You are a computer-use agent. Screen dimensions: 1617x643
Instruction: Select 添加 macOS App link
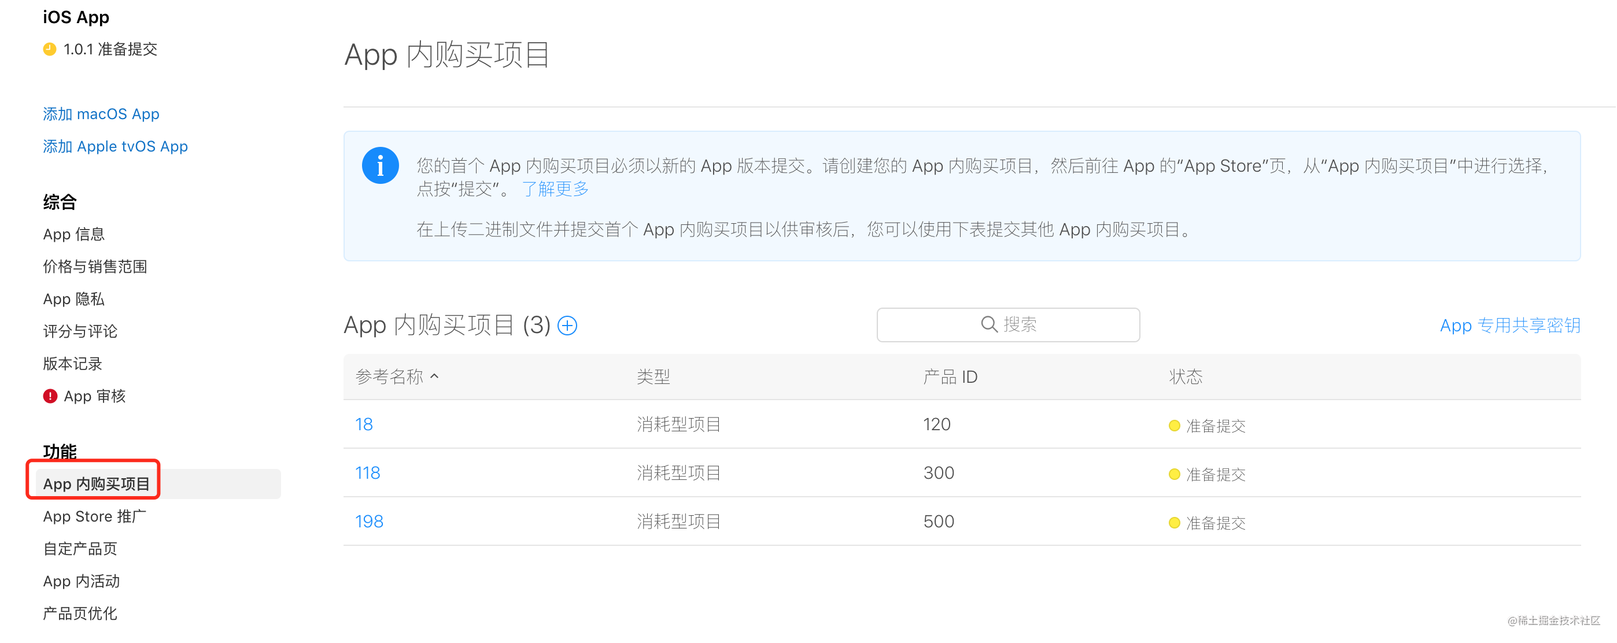point(101,114)
